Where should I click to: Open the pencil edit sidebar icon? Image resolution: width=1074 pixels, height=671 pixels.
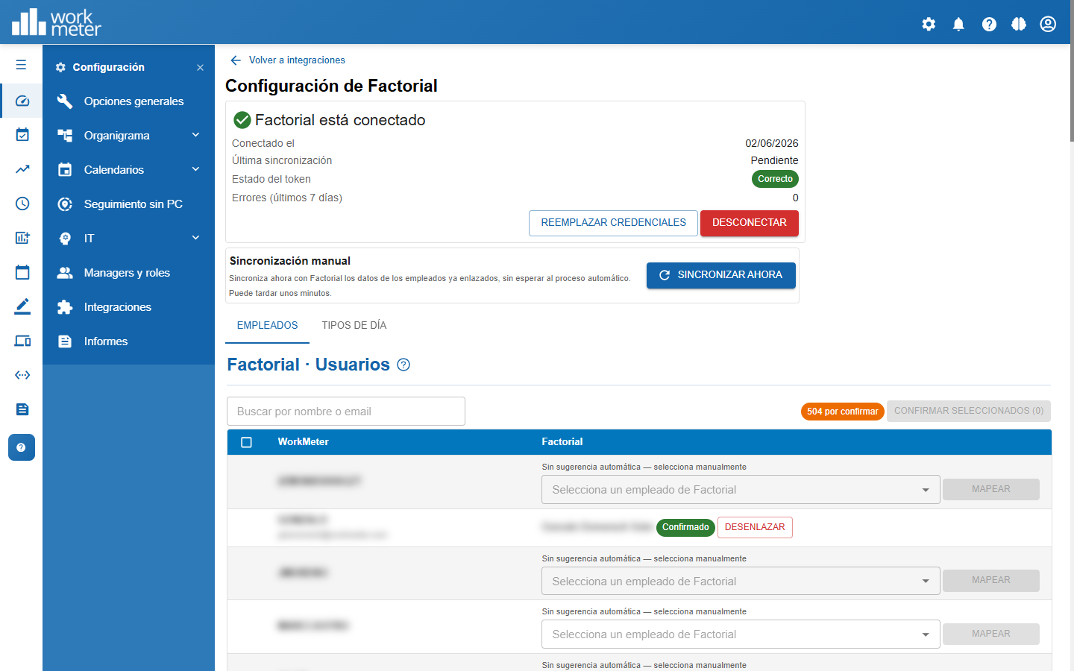click(x=22, y=306)
